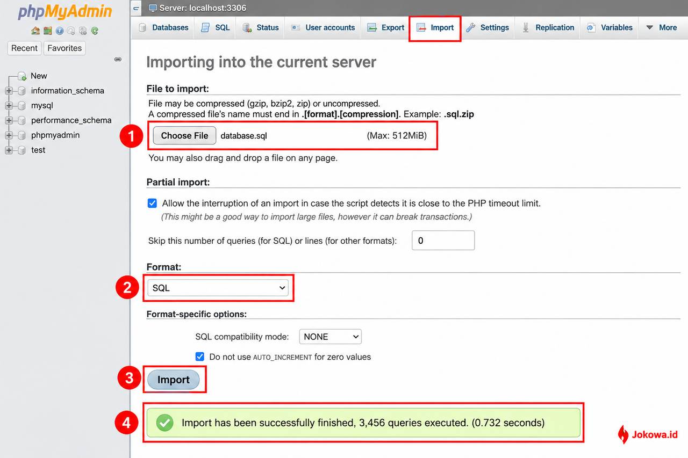Expand the test database plus button
The width and height of the screenshot is (688, 458).
click(9, 150)
